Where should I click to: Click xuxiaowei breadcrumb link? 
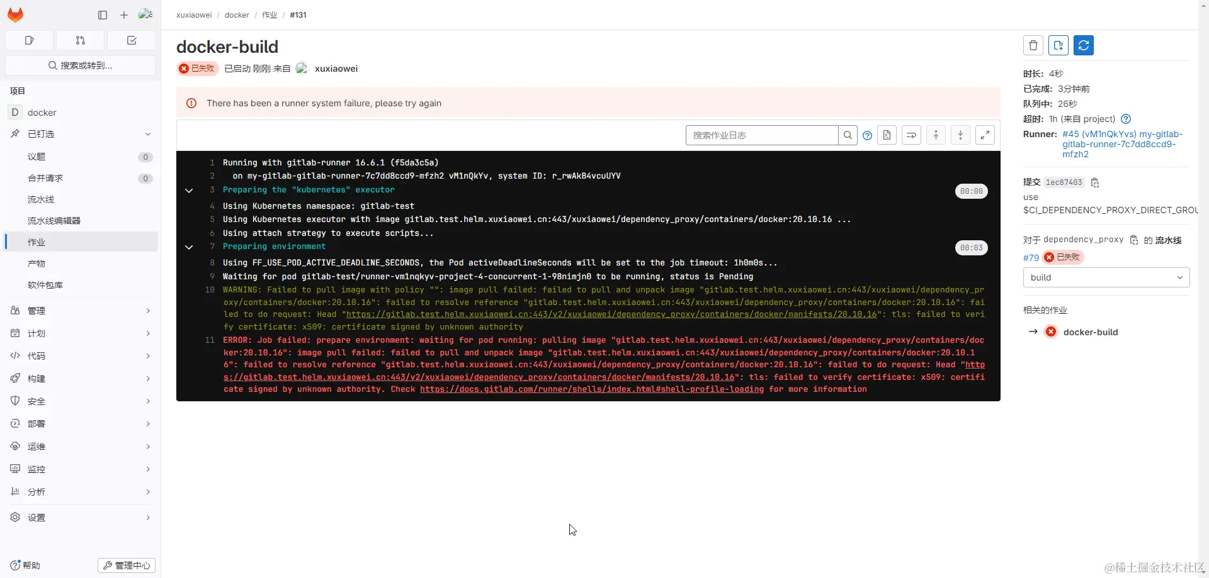point(194,15)
